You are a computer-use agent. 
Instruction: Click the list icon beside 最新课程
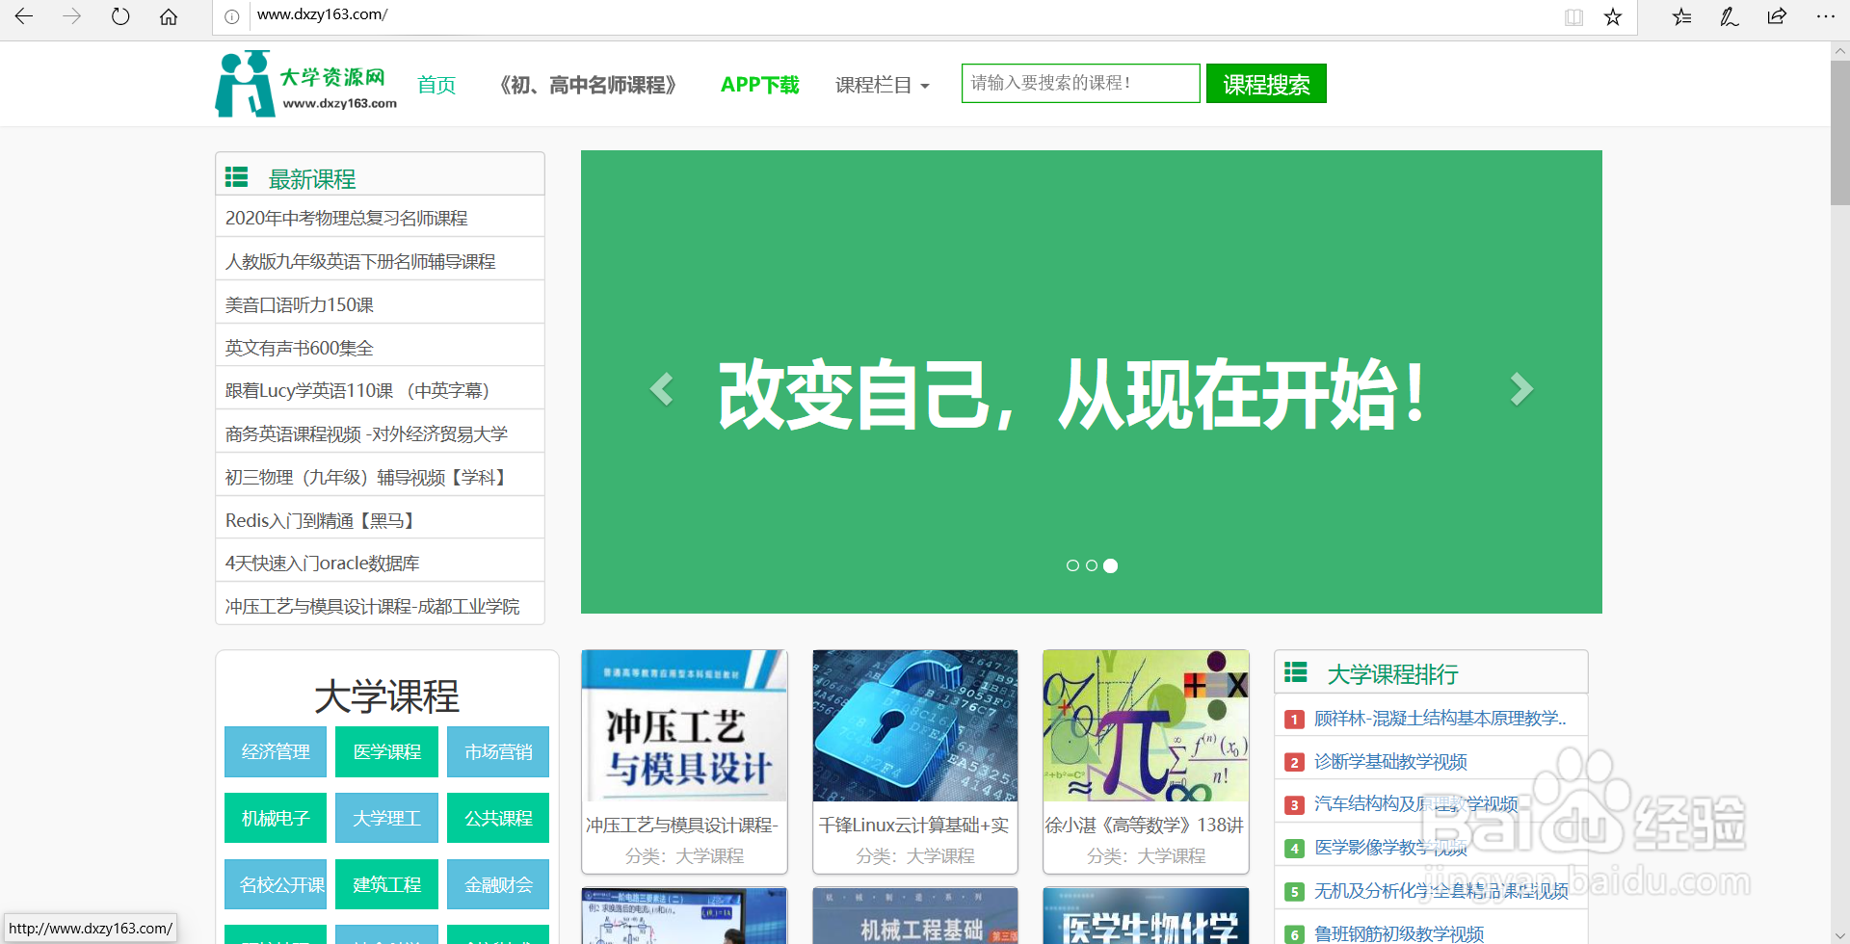coord(237,177)
